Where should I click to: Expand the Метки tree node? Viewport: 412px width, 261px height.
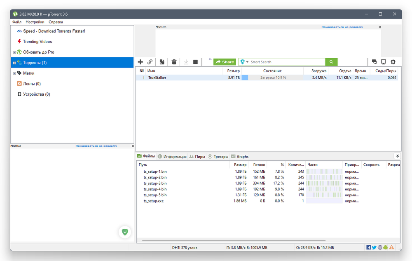pyautogui.click(x=14, y=73)
